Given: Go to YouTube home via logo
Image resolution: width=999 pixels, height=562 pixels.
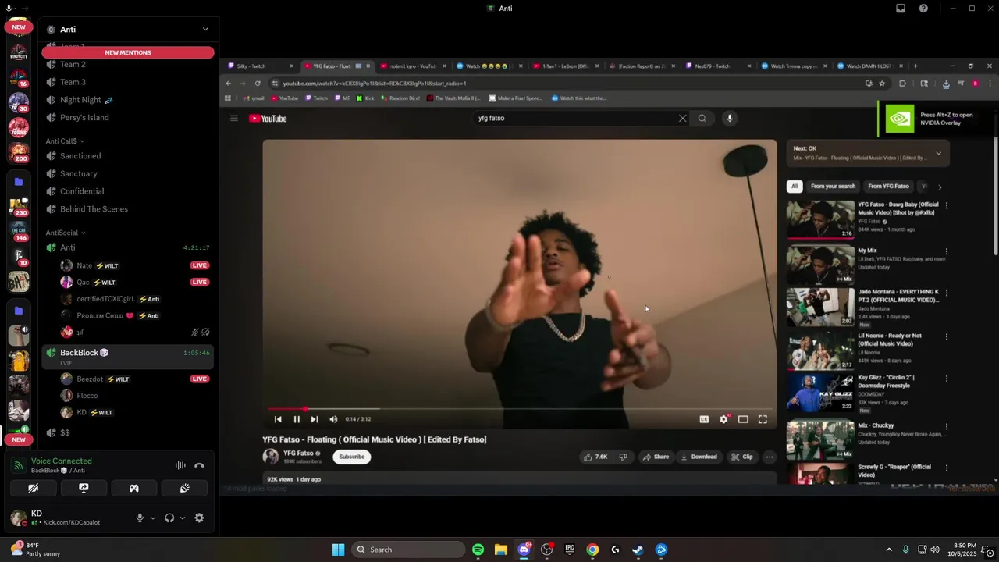Looking at the screenshot, I should click(268, 119).
